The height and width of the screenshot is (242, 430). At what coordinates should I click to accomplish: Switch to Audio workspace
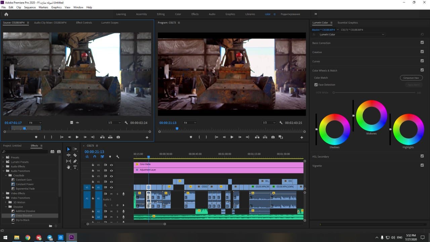(212, 14)
